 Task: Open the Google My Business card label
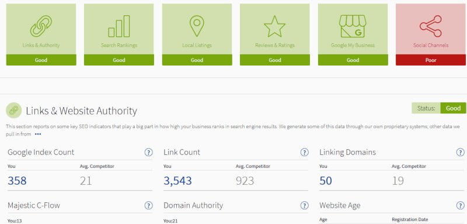click(x=353, y=46)
